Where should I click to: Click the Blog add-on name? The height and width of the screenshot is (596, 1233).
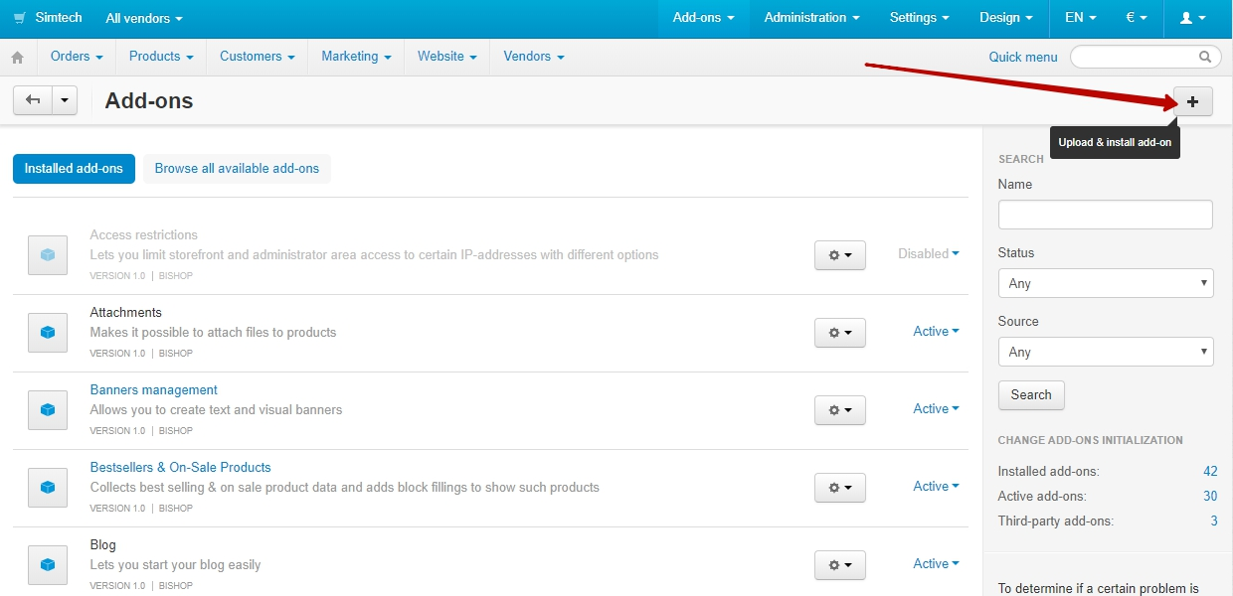point(102,545)
